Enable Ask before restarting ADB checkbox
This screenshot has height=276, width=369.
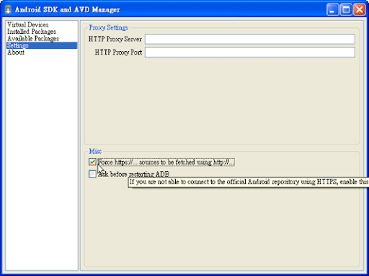[x=92, y=174]
